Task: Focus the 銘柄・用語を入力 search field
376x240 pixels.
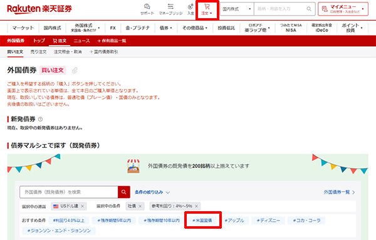Action: click(x=280, y=9)
